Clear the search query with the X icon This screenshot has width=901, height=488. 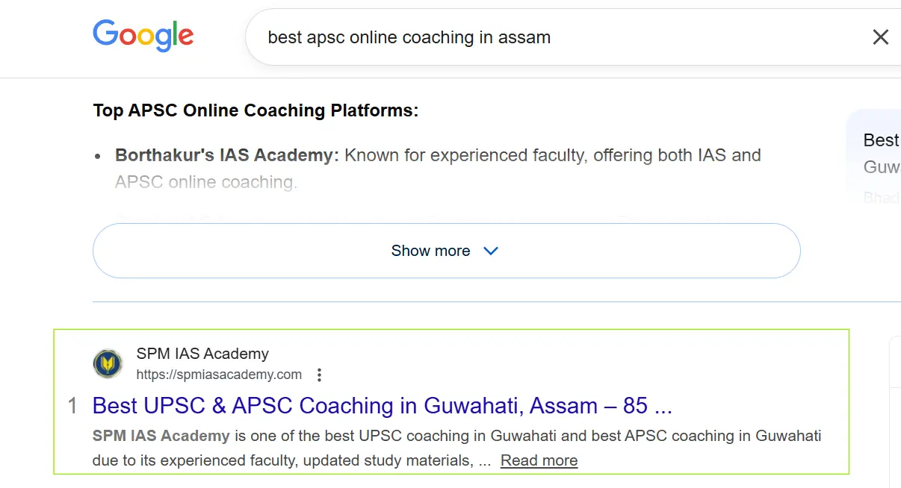[880, 37]
